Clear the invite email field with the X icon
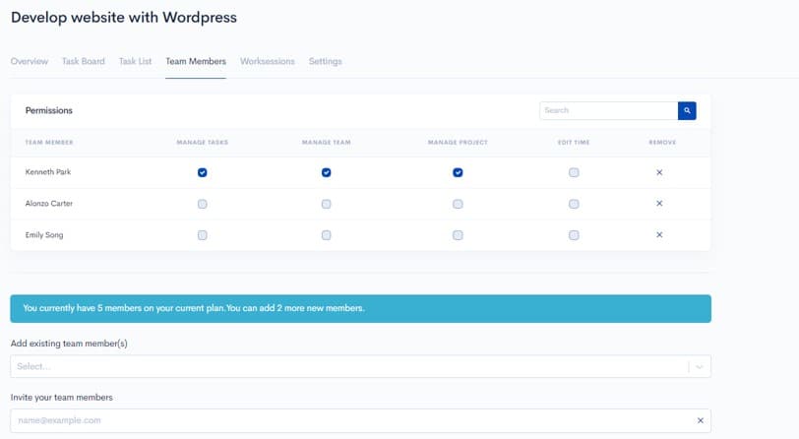Screen dimensions: 799x439 (701, 420)
